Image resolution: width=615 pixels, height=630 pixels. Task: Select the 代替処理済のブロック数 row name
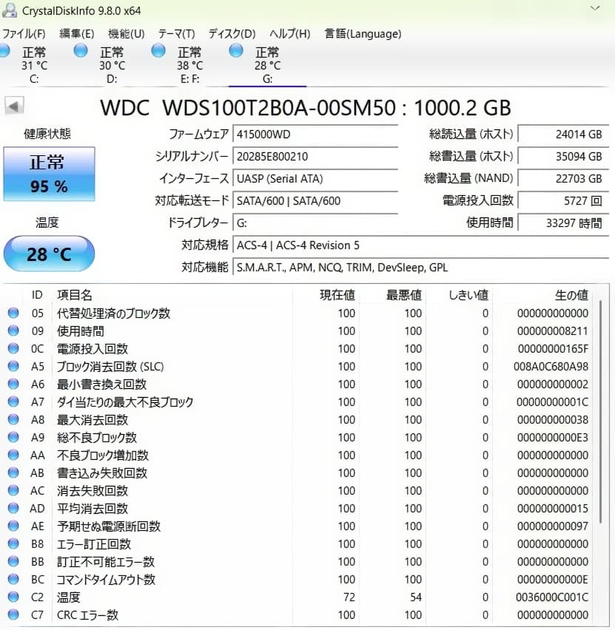(x=113, y=313)
